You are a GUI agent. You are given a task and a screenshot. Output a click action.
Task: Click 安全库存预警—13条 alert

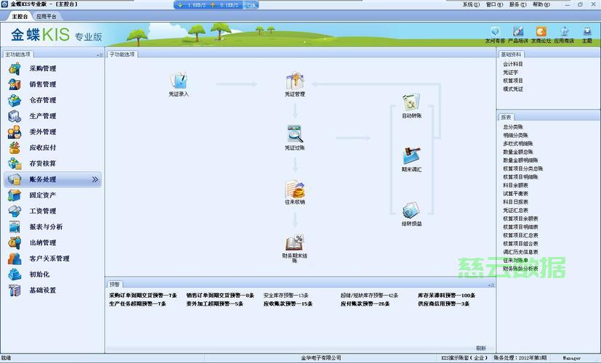[286, 295]
